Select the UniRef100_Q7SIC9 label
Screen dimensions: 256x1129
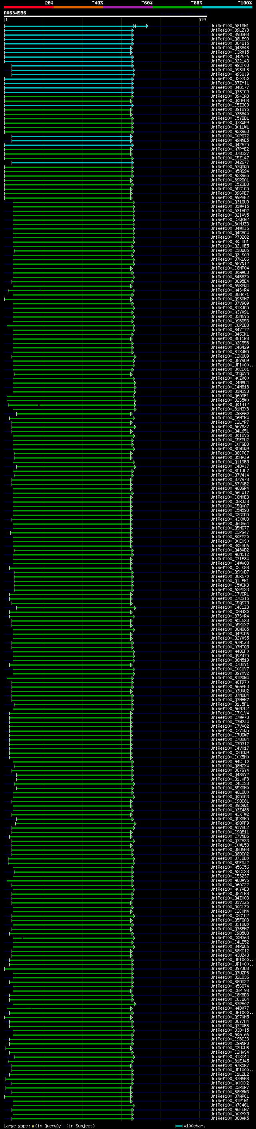tap(230, 92)
